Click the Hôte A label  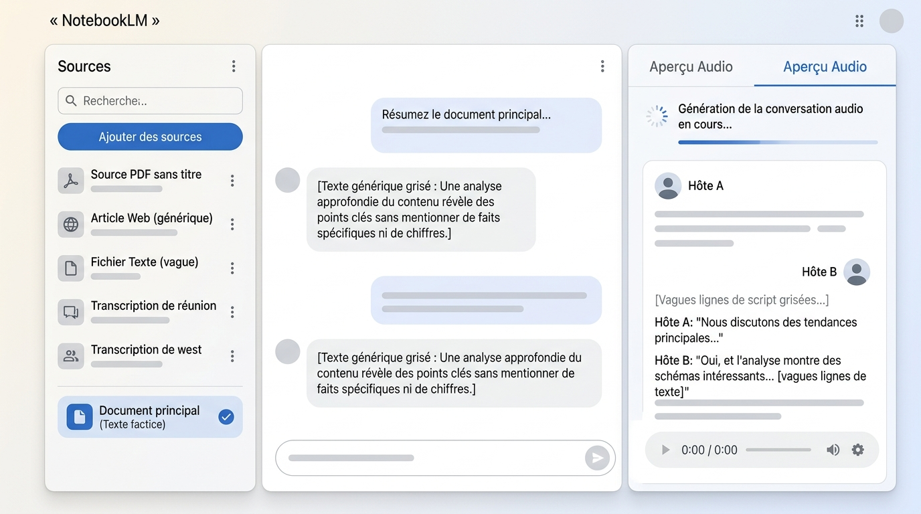click(x=705, y=186)
